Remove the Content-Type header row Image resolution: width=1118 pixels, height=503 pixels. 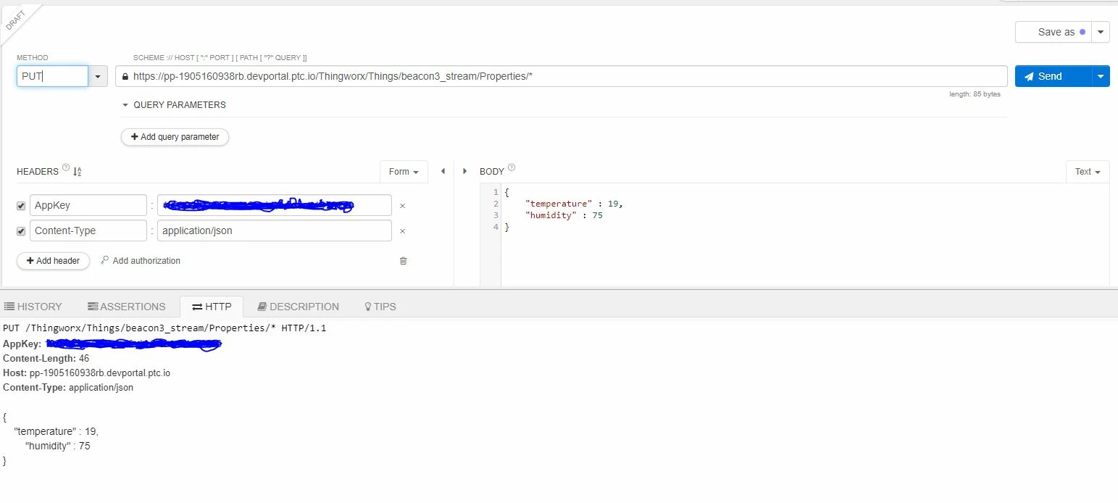click(403, 231)
